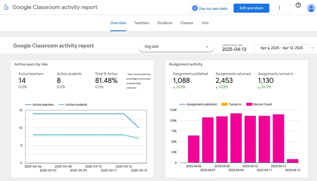Image resolution: width=317 pixels, height=181 pixels.
Task: Switch to the Teachers tab
Action: (x=141, y=23)
